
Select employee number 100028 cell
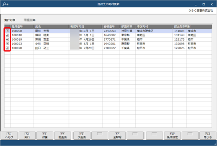[22, 48]
